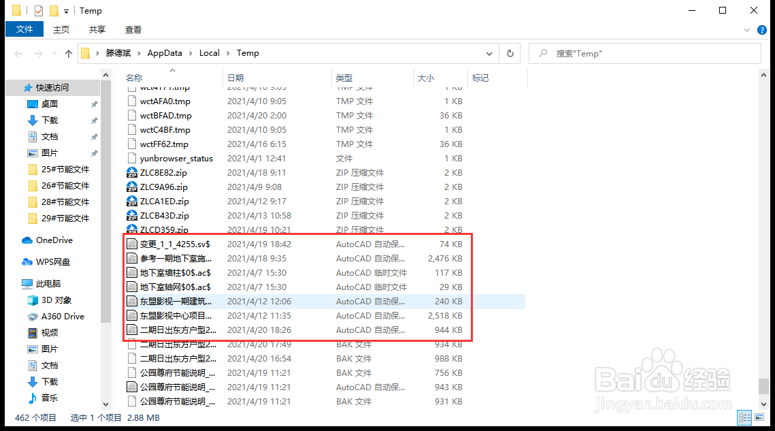Select WPS网盘 in the navigation pane

[x=53, y=261]
